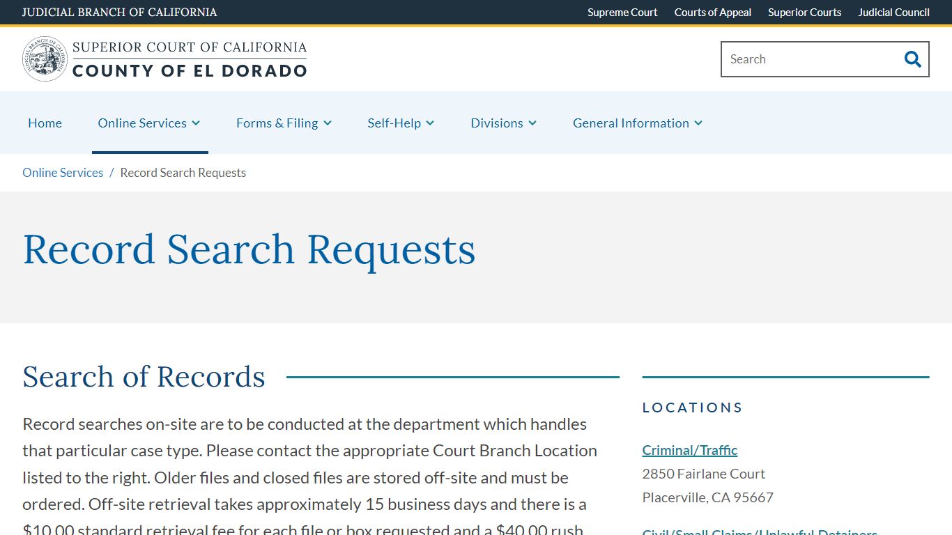
Task: Click the Online Services breadcrumb link
Action: 63,173
